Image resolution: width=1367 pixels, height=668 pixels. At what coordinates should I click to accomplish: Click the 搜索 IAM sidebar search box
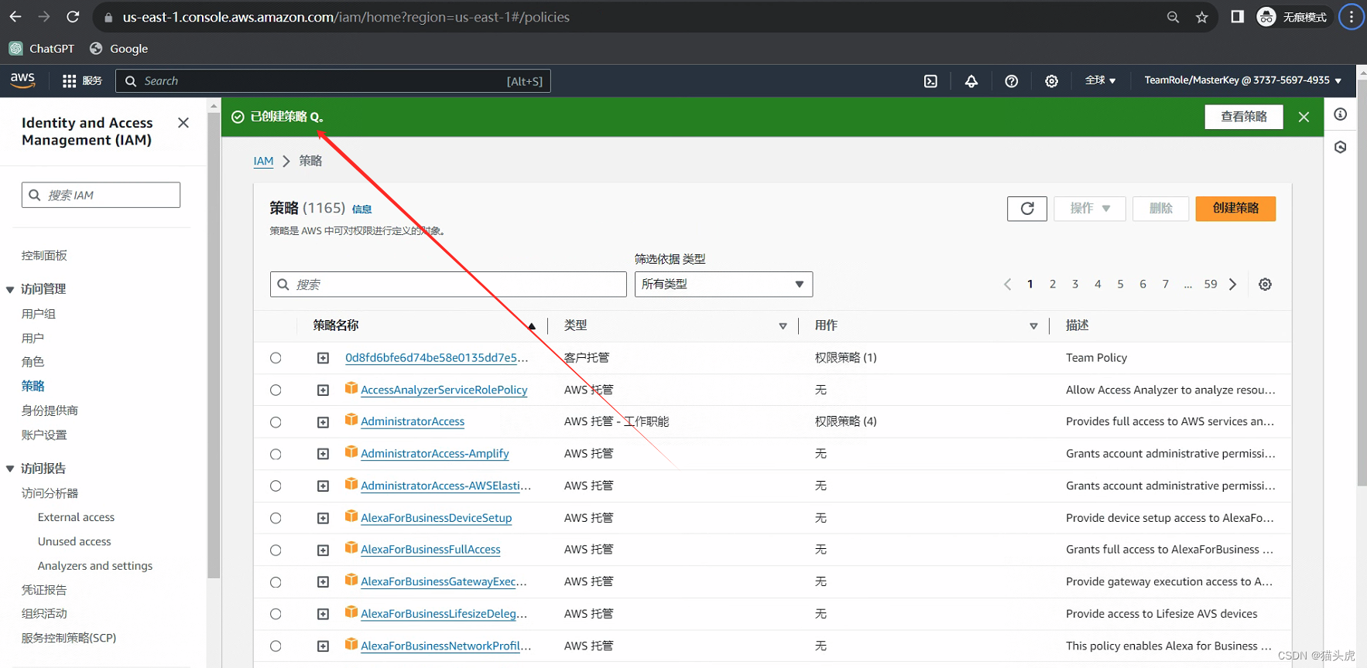click(x=101, y=195)
